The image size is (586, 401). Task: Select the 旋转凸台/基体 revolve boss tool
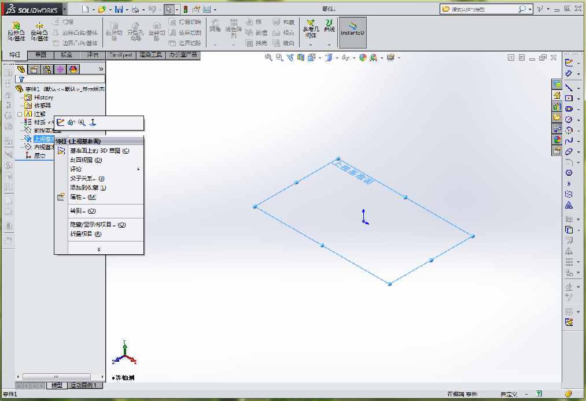[x=39, y=31]
